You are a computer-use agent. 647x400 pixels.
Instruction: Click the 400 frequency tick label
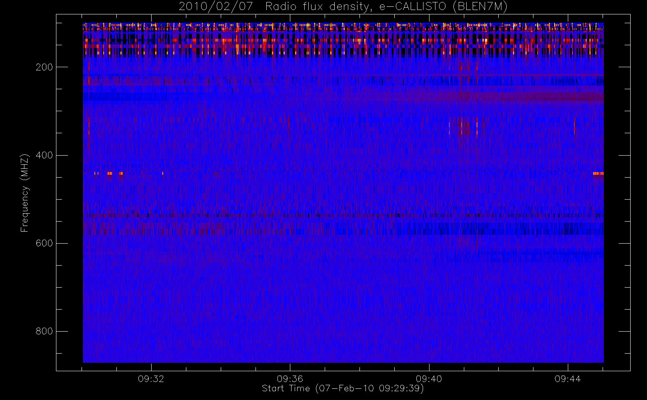click(44, 155)
